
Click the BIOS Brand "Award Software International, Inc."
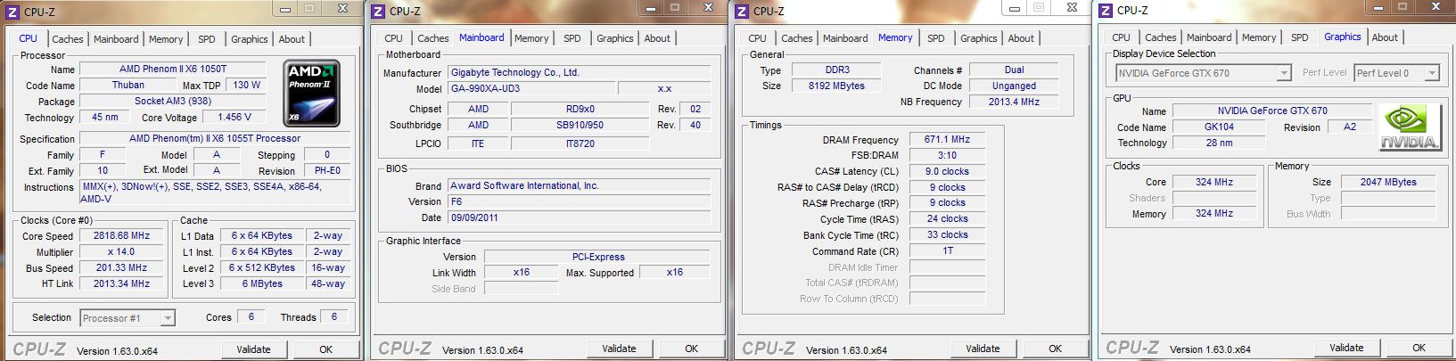tap(580, 185)
